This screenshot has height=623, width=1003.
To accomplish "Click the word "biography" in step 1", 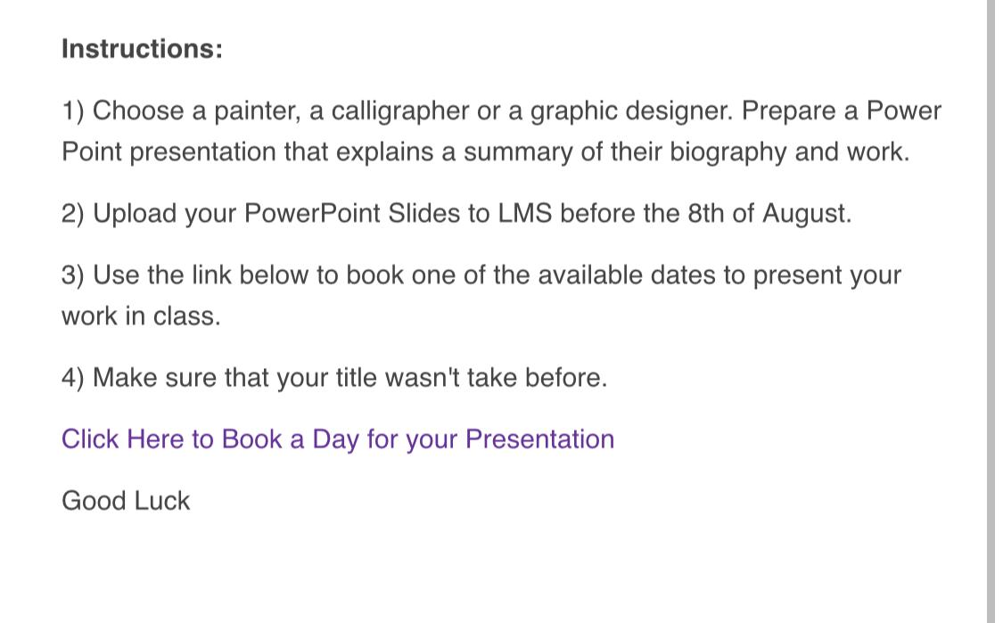I will point(728,152).
